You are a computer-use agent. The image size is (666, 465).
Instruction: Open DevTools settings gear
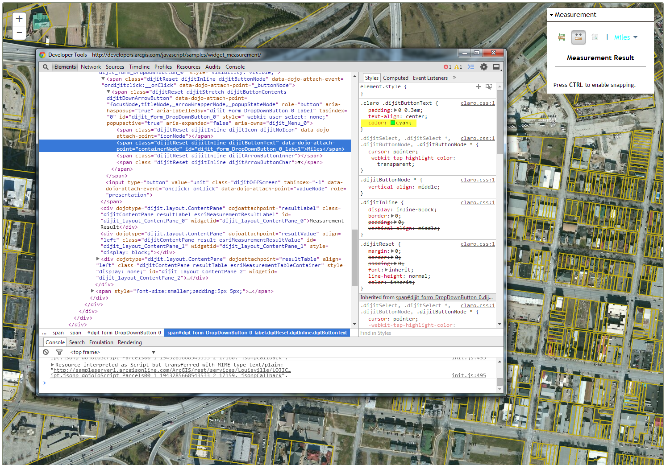(483, 67)
